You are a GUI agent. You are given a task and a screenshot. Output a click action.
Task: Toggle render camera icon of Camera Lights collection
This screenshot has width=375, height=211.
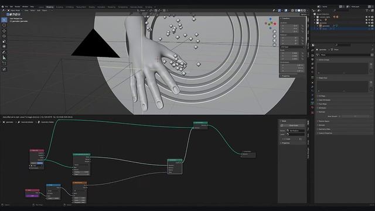372,17
